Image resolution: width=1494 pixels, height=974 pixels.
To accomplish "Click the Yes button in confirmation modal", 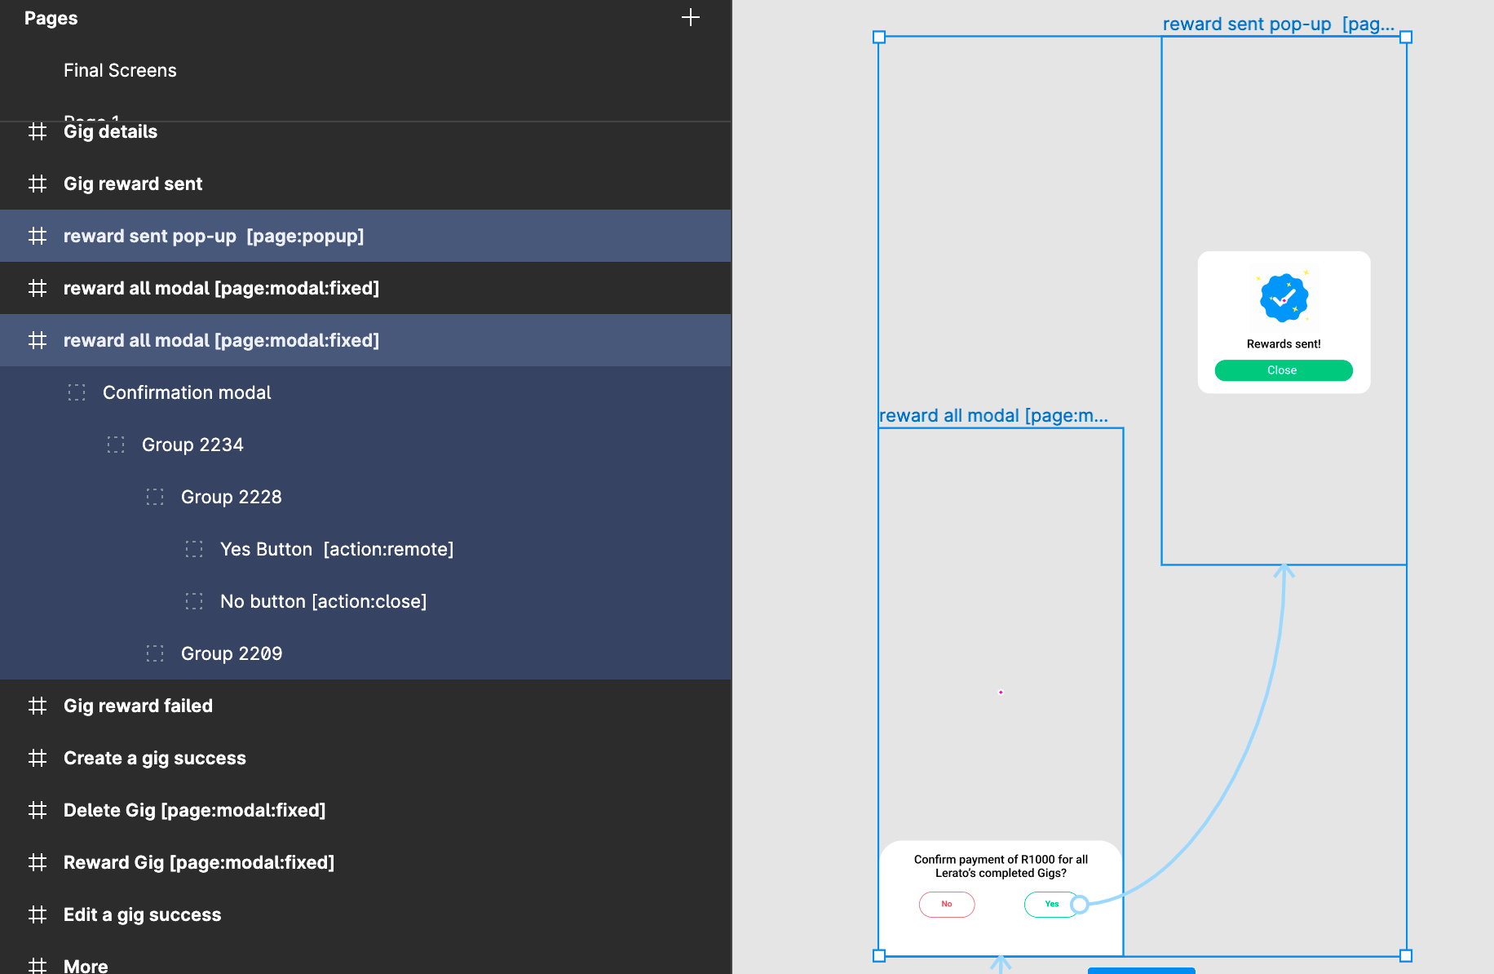I will pyautogui.click(x=1051, y=904).
